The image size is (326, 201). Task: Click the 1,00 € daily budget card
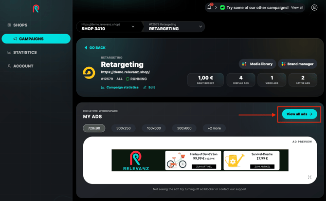(205, 80)
